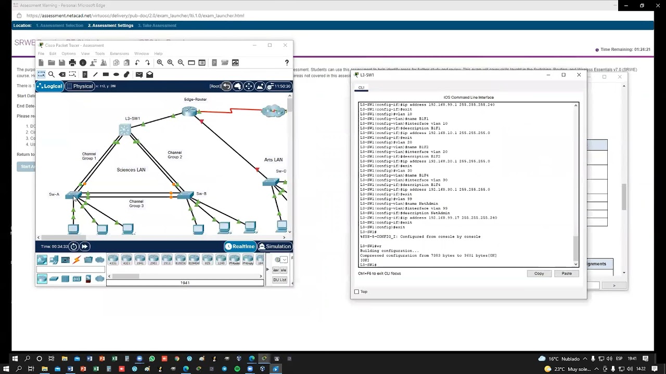Open the Extensions menu
The image size is (666, 374).
pos(119,54)
